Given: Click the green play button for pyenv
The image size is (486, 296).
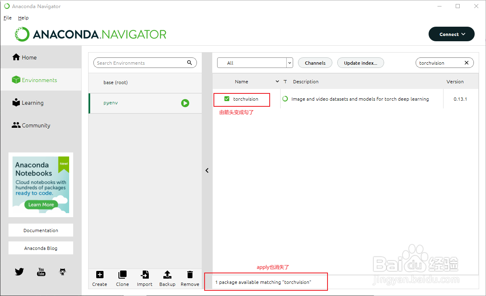Looking at the screenshot, I should (x=185, y=103).
